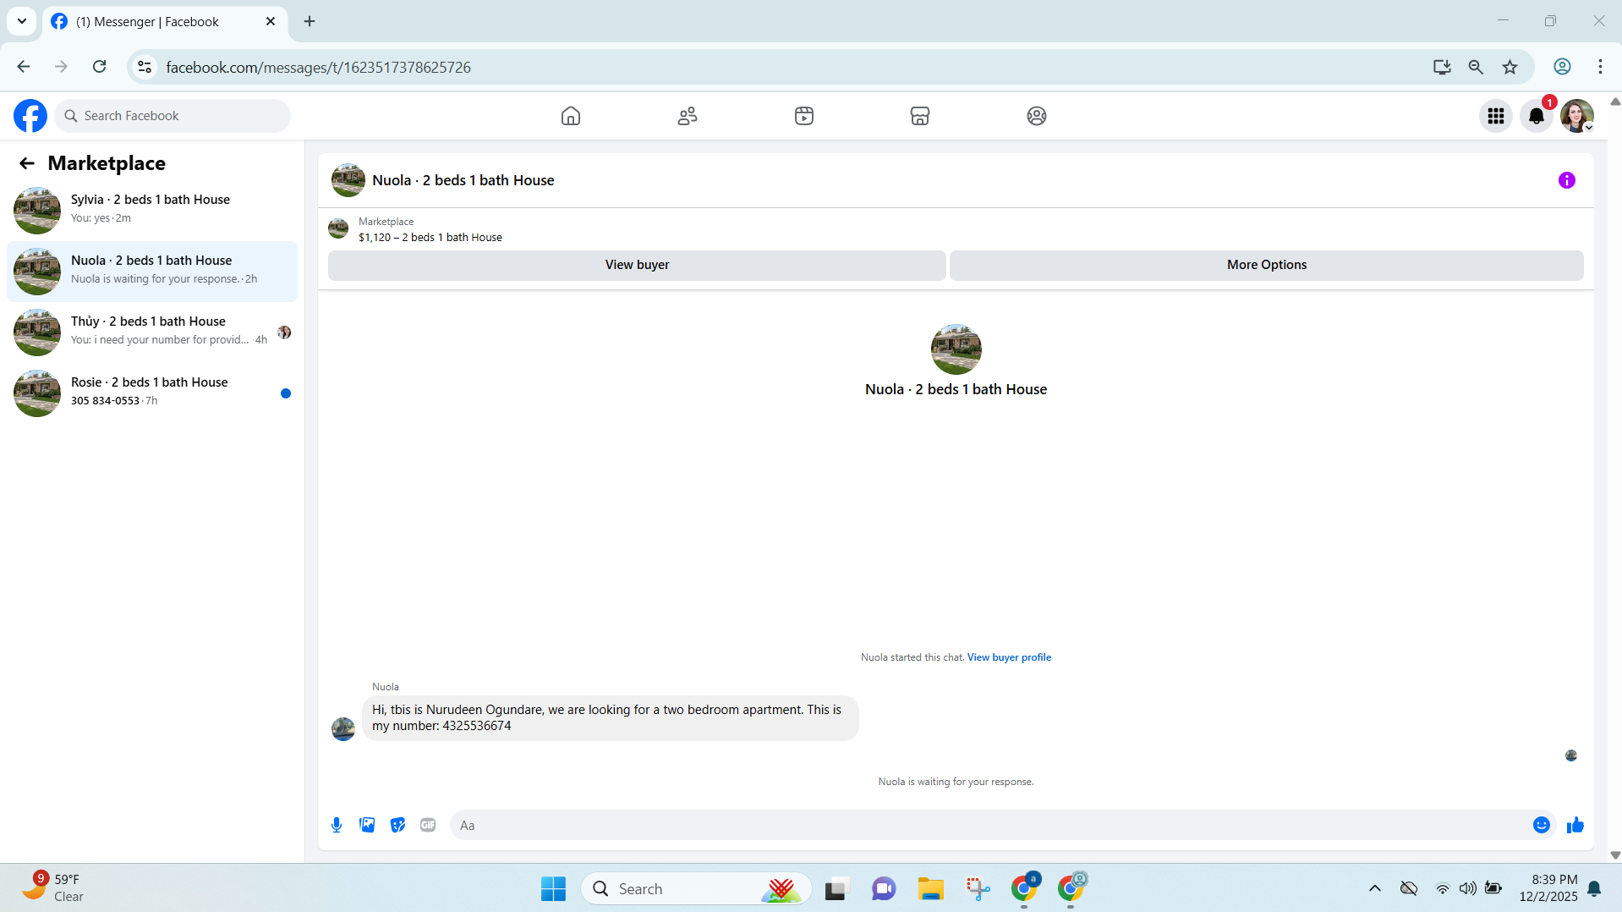The image size is (1622, 912).
Task: Open the Chrome profile icon
Action: tap(1562, 67)
